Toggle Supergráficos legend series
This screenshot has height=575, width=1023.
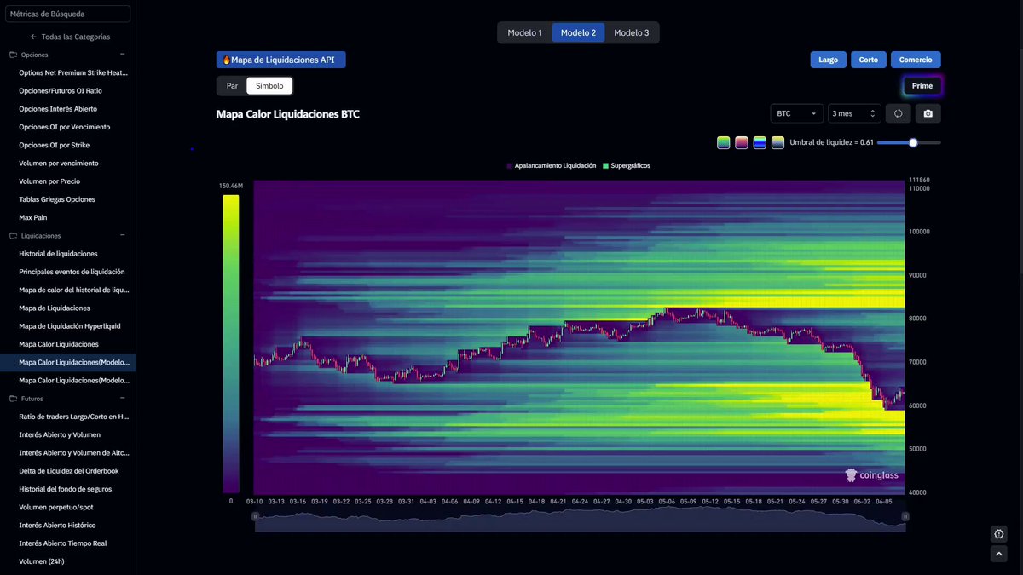click(x=627, y=165)
